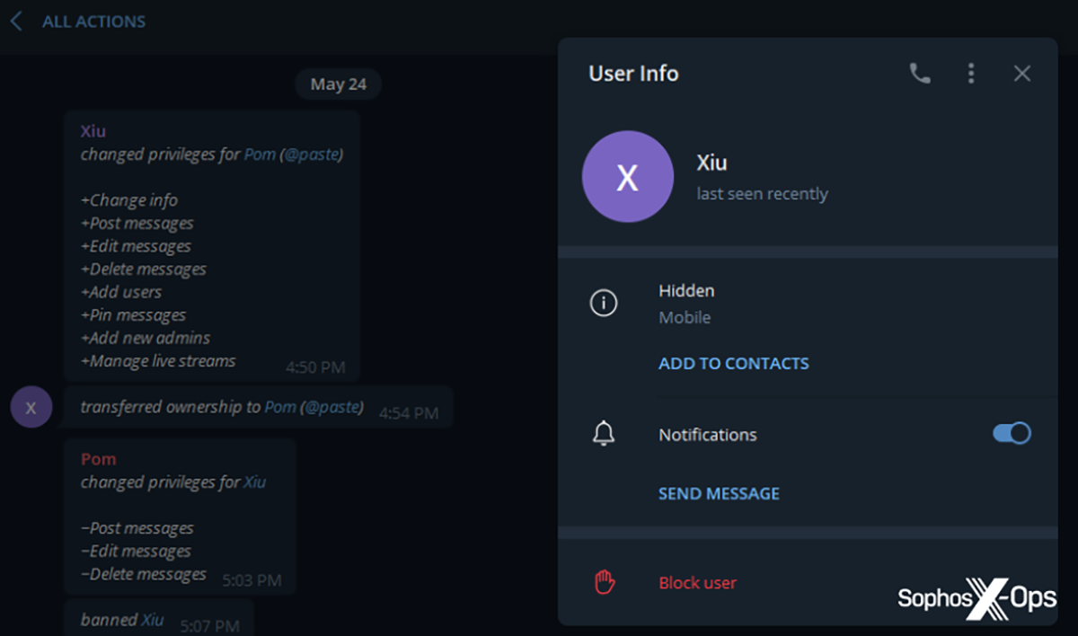Select the Block user option
1078x636 pixels.
pos(697,583)
